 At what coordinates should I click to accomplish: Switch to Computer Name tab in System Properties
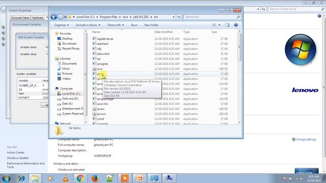(x=20, y=18)
